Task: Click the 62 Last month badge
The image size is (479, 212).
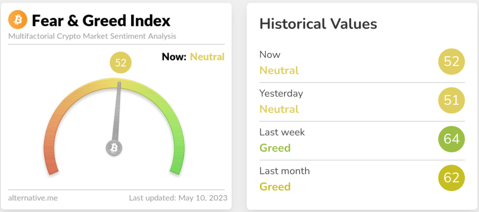Action: click(x=451, y=178)
